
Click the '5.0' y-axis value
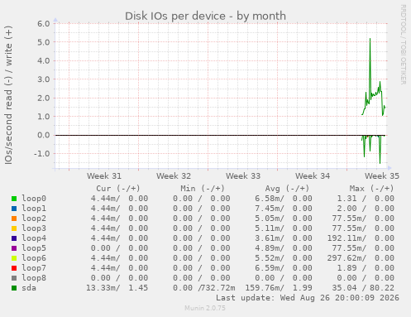pyautogui.click(x=44, y=42)
